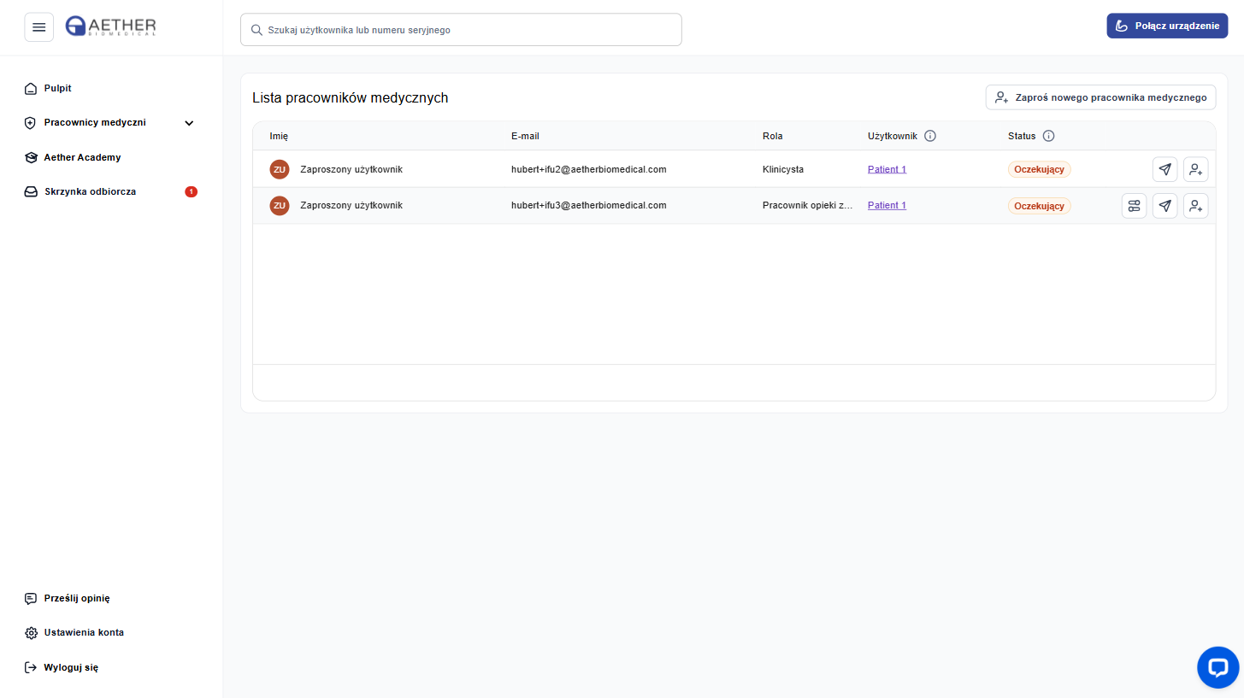This screenshot has width=1244, height=698.
Task: Focus the user or serial number search field
Action: click(x=461, y=29)
